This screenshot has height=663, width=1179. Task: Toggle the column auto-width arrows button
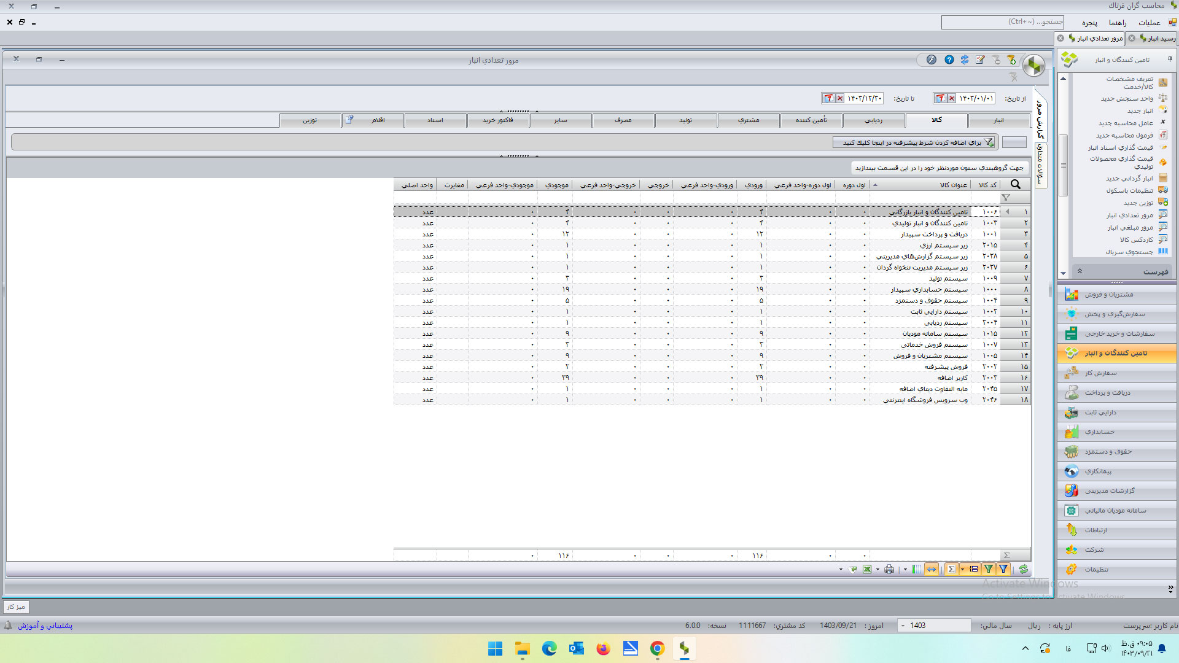pos(932,569)
